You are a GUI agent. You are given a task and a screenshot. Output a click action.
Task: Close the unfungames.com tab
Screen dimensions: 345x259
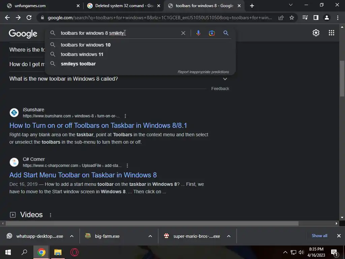pyautogui.click(x=78, y=6)
